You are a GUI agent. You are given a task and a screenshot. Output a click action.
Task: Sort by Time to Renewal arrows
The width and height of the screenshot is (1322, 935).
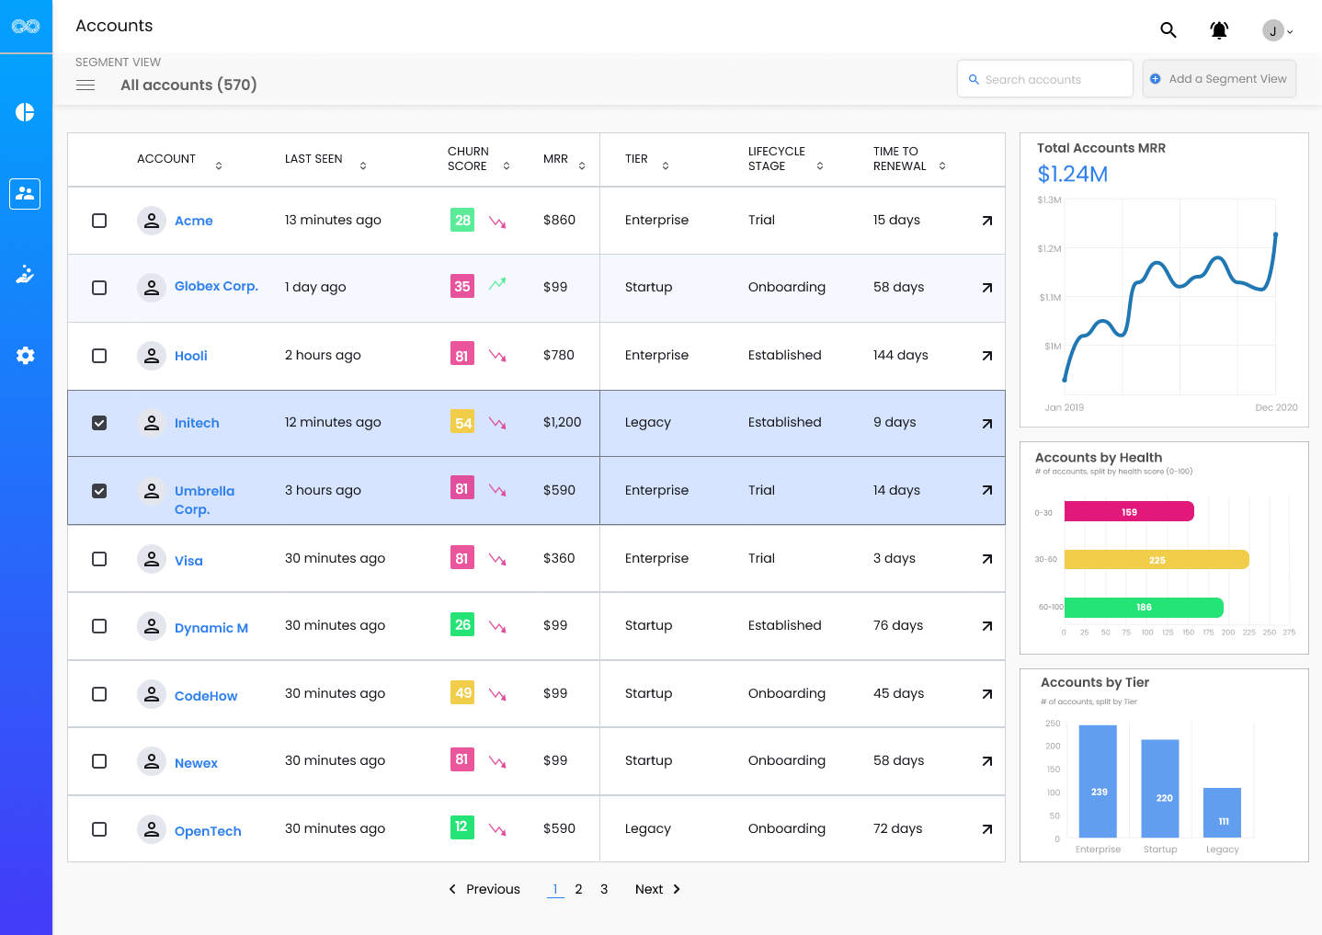tap(942, 166)
